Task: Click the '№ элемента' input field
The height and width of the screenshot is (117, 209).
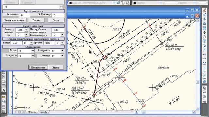Action: pos(25,15)
